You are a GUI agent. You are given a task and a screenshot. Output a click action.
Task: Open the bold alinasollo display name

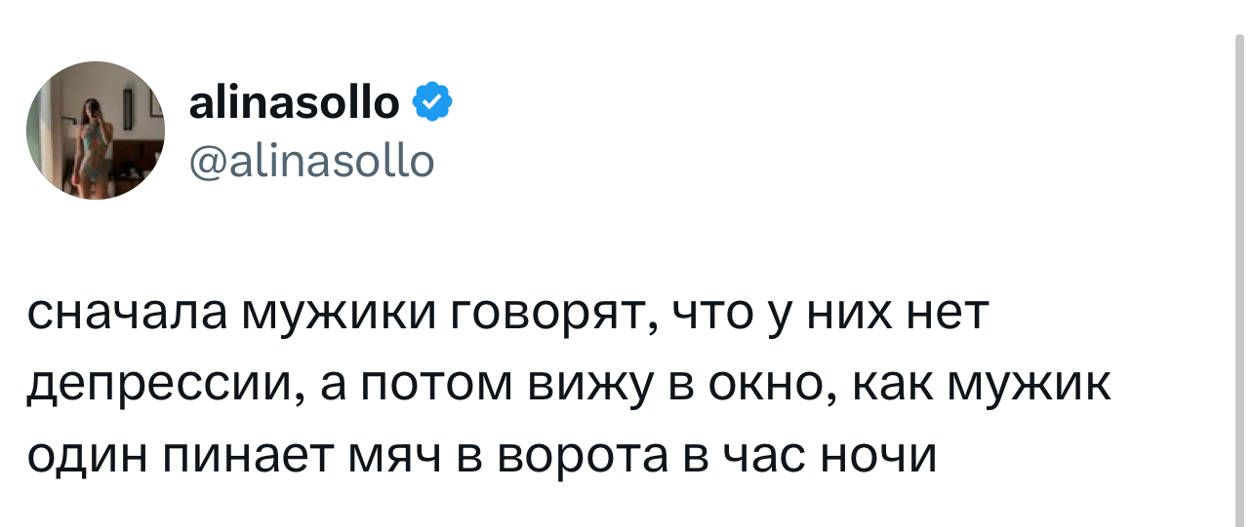click(294, 101)
